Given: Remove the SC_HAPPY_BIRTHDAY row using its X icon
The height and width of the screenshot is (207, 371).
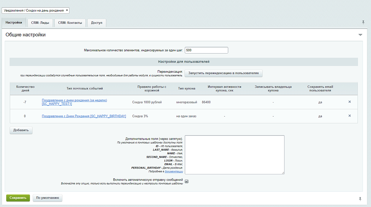Looking at the screenshot, I should [350, 116].
